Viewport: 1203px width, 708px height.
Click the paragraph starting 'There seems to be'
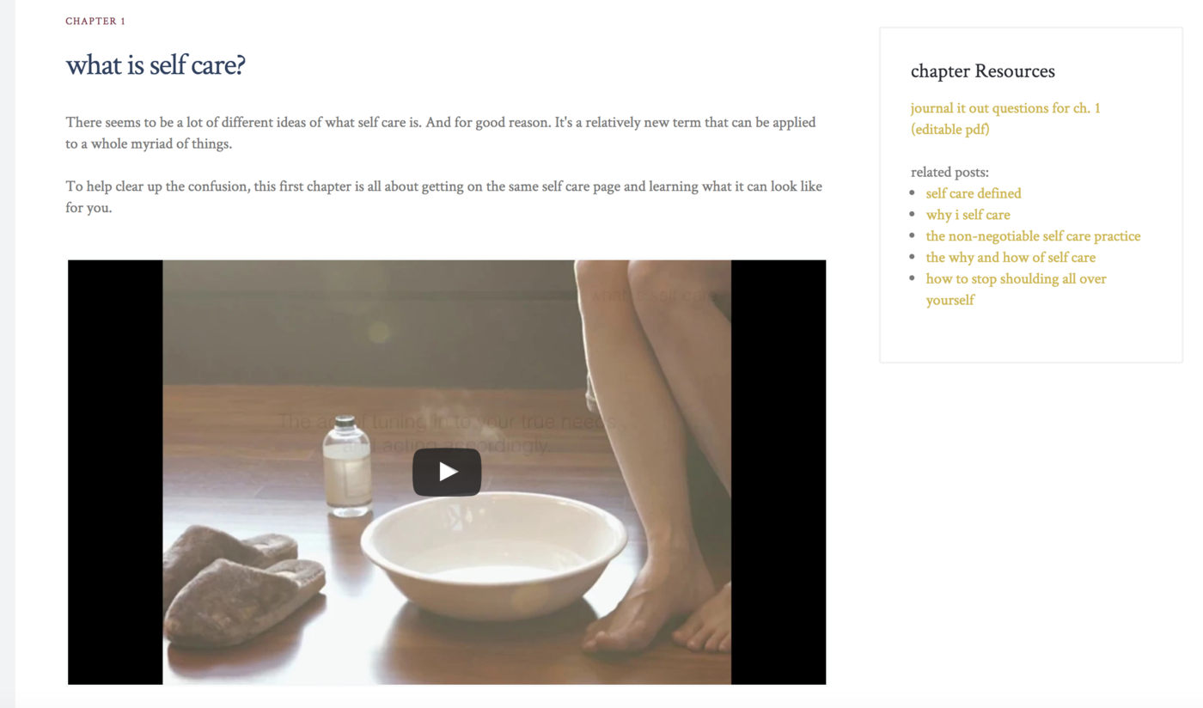441,133
